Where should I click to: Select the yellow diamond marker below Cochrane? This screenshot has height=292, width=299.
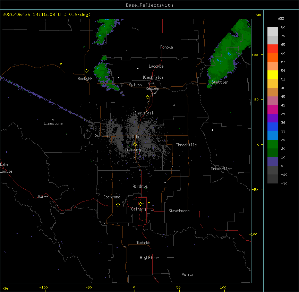coord(118,205)
